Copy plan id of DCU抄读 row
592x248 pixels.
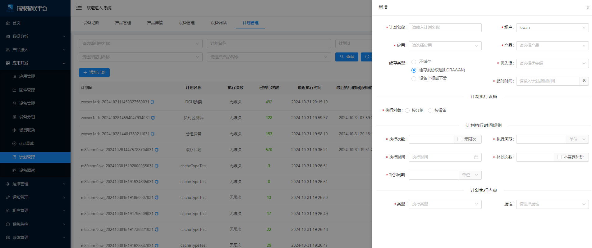pos(152,102)
